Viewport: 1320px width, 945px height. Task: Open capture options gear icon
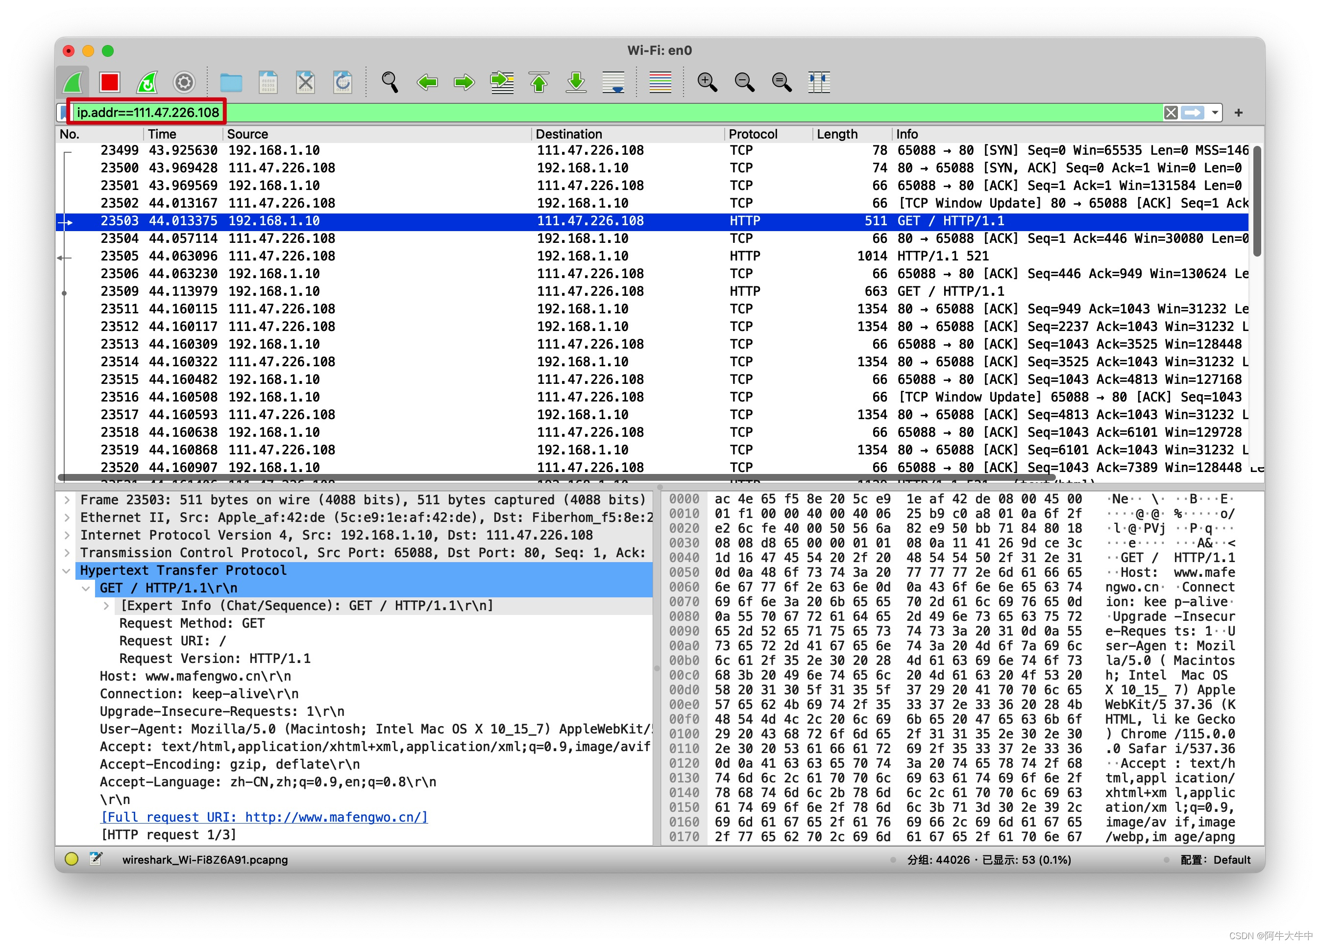[x=184, y=82]
